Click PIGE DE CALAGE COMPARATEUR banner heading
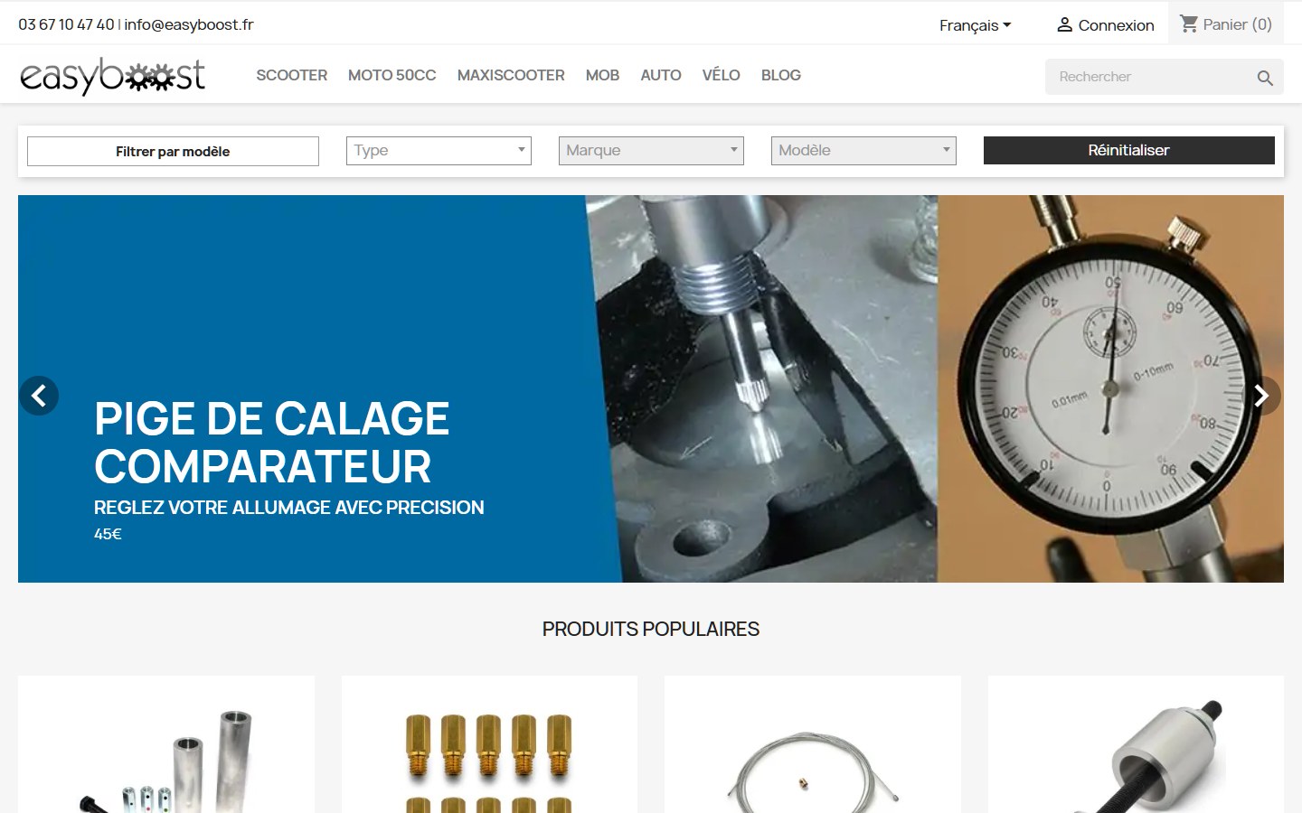 click(x=271, y=443)
